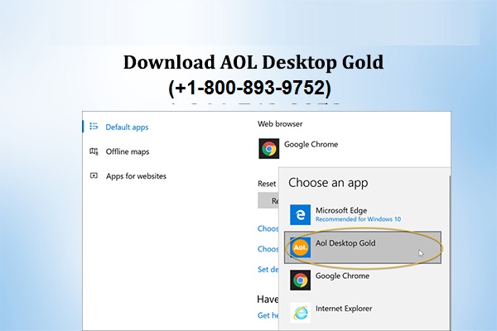Click the Offline maps icon in sidebar
This screenshot has height=331, width=497.
click(x=94, y=151)
